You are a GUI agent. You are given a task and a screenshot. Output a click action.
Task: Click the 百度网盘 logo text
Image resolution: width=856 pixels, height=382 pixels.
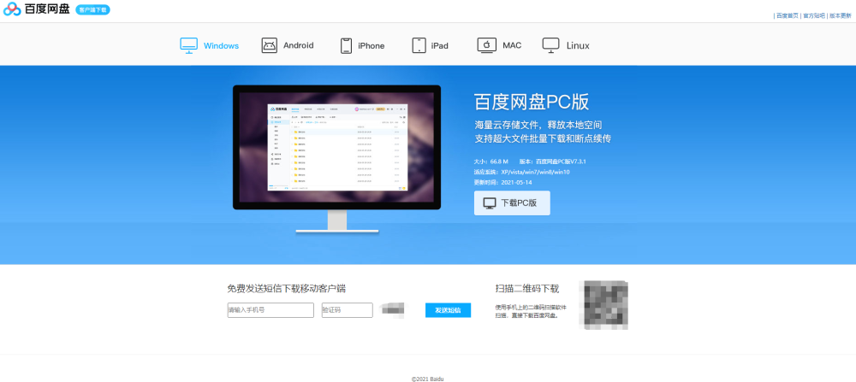pyautogui.click(x=47, y=9)
